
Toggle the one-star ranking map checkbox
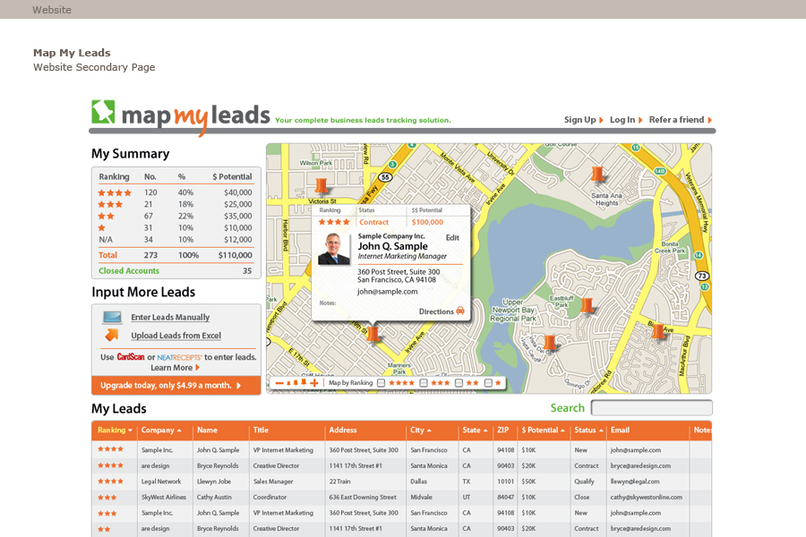click(488, 383)
